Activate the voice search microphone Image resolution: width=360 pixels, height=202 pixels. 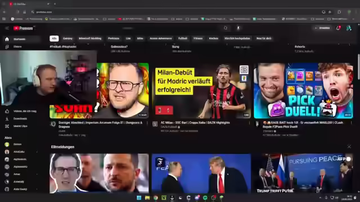pyautogui.click(x=238, y=28)
